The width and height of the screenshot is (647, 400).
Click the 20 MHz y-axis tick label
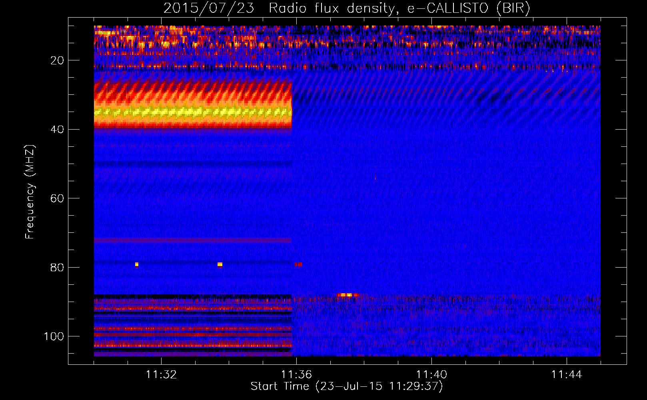pos(58,60)
